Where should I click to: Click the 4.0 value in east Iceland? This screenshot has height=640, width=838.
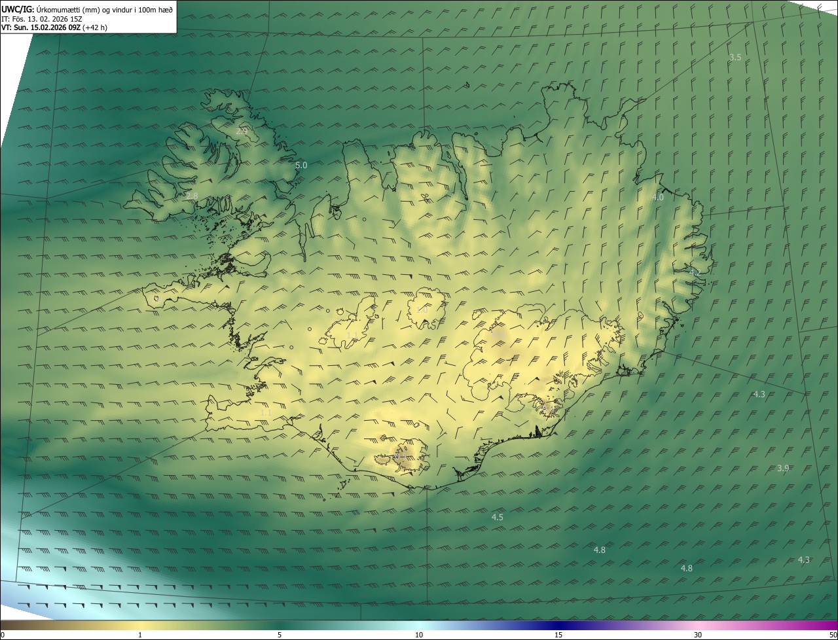tap(658, 197)
